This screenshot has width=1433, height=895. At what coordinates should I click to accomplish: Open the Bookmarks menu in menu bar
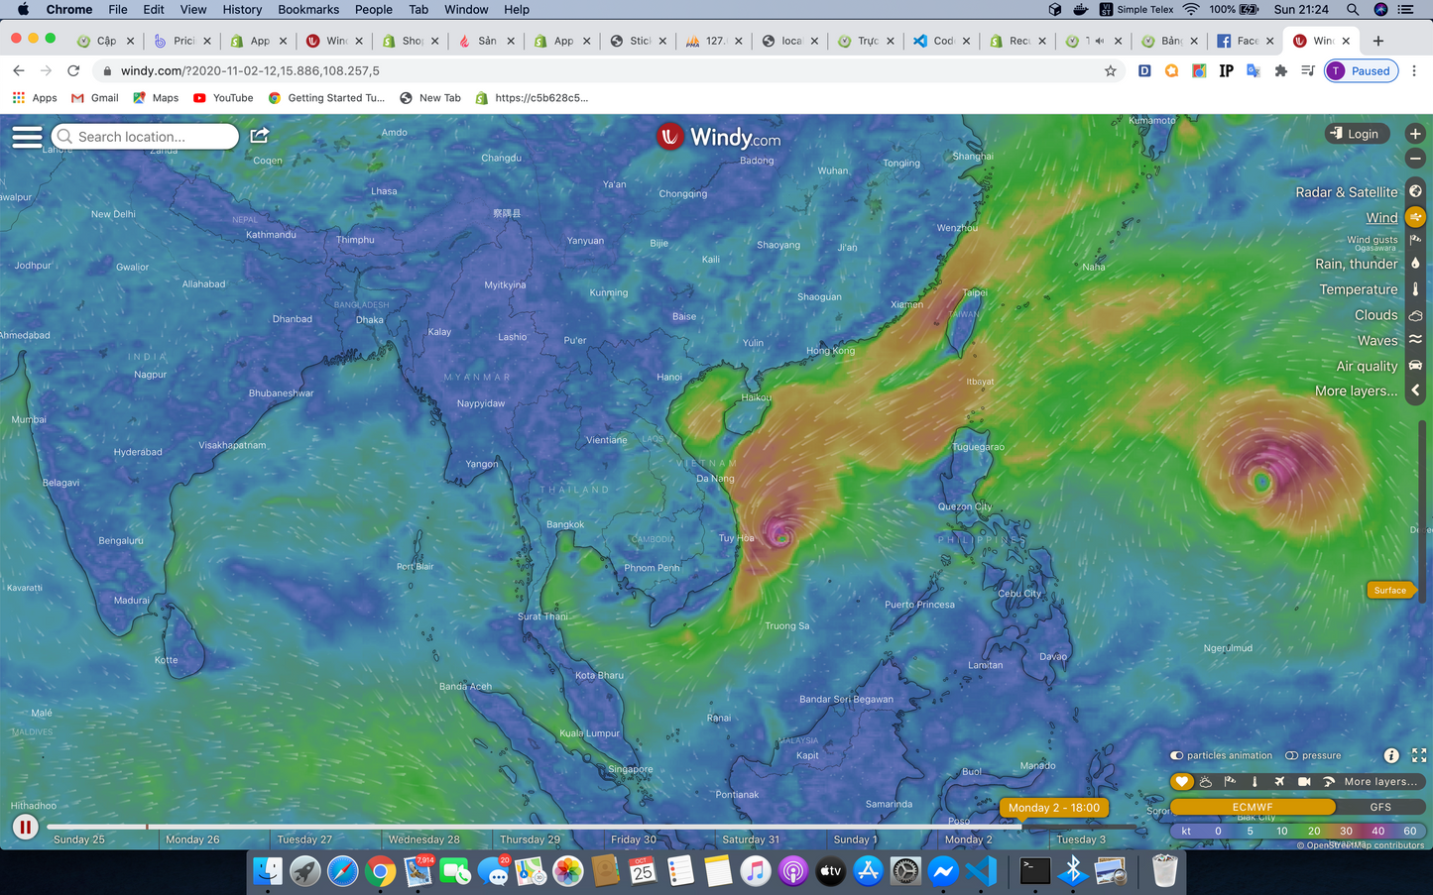308,9
